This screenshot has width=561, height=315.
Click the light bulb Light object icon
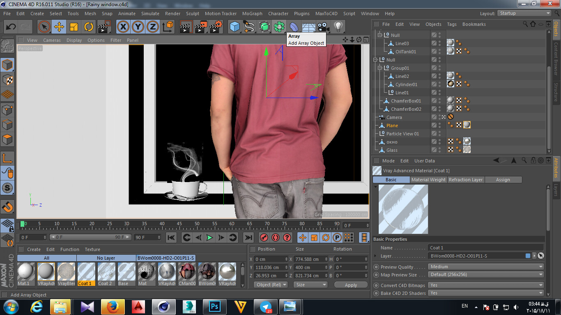(x=338, y=27)
